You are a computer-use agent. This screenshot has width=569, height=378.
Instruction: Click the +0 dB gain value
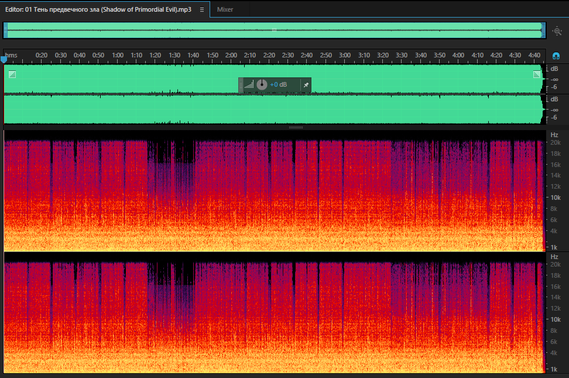pyautogui.click(x=278, y=85)
